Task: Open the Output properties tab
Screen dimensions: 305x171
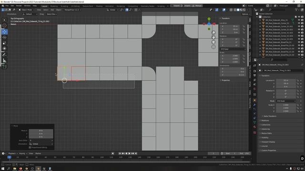Action: pyautogui.click(x=254, y=76)
